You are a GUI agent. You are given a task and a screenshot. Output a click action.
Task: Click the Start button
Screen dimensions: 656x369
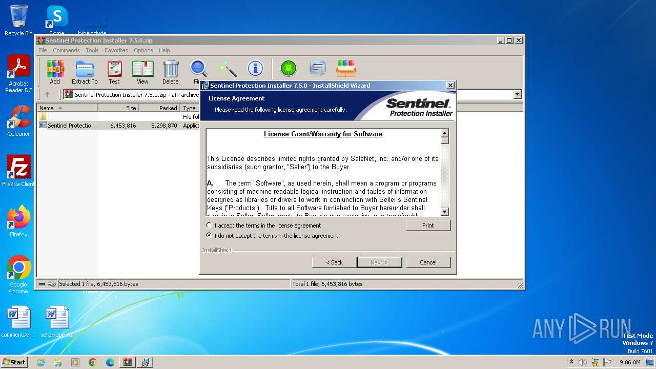pos(14,362)
